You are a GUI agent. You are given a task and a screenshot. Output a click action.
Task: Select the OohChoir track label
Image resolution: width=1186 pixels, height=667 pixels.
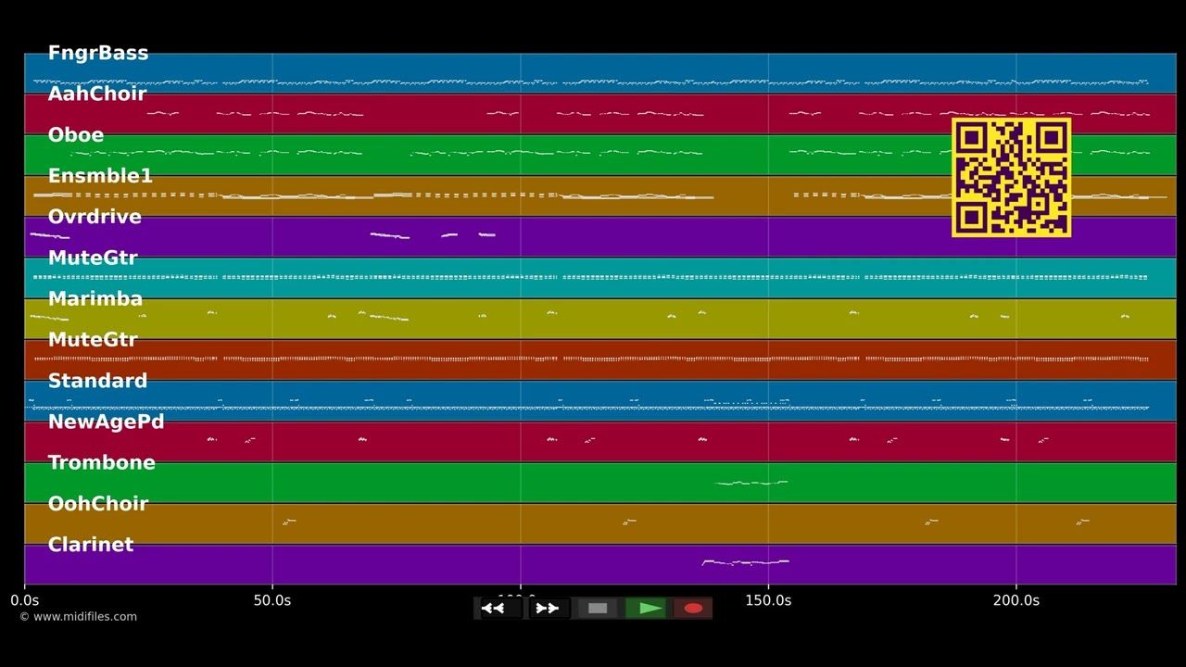[x=98, y=504]
